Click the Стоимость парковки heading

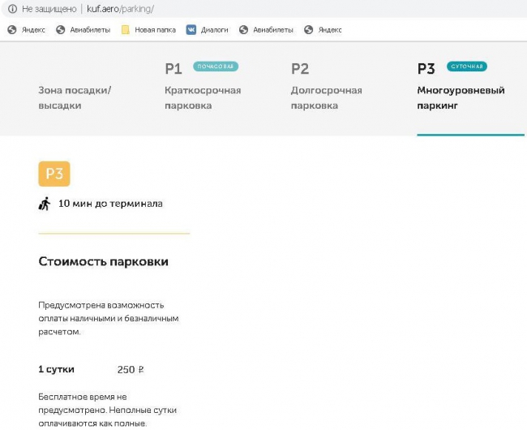(104, 262)
